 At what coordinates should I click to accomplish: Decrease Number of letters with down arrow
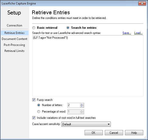pos(82,106)
